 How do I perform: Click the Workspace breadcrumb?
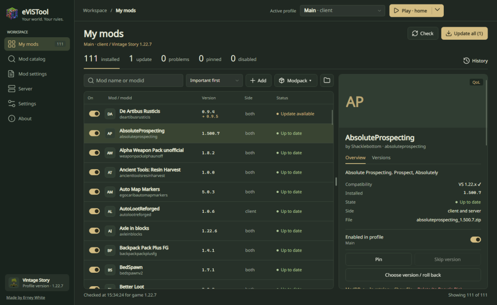coord(95,10)
